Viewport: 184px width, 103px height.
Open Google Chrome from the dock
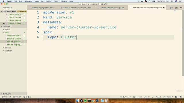coord(93,100)
